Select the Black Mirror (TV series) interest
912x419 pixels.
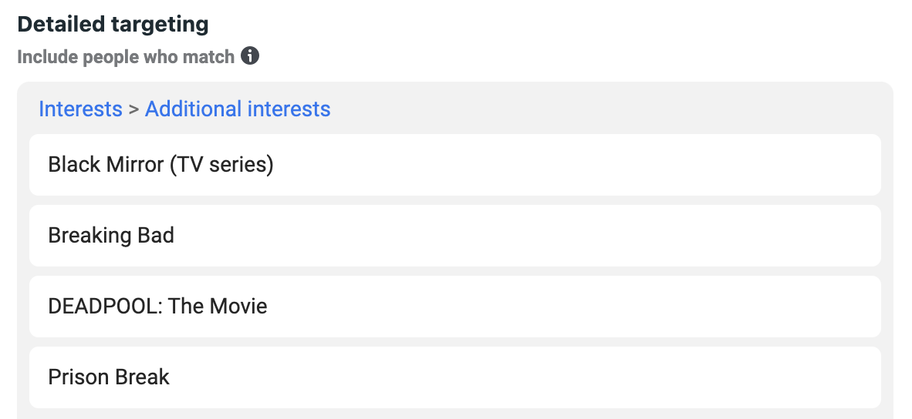(160, 165)
